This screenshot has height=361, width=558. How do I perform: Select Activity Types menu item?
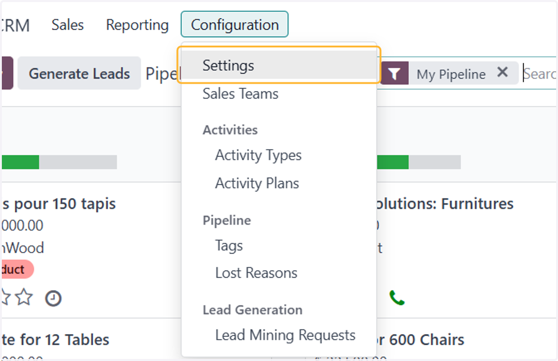click(258, 155)
